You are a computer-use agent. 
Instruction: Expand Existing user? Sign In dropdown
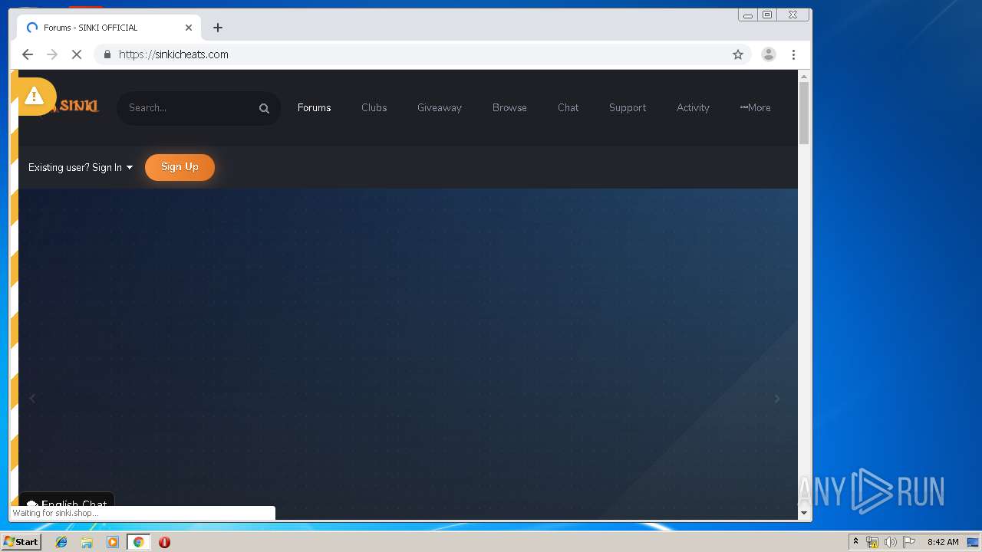(x=81, y=167)
